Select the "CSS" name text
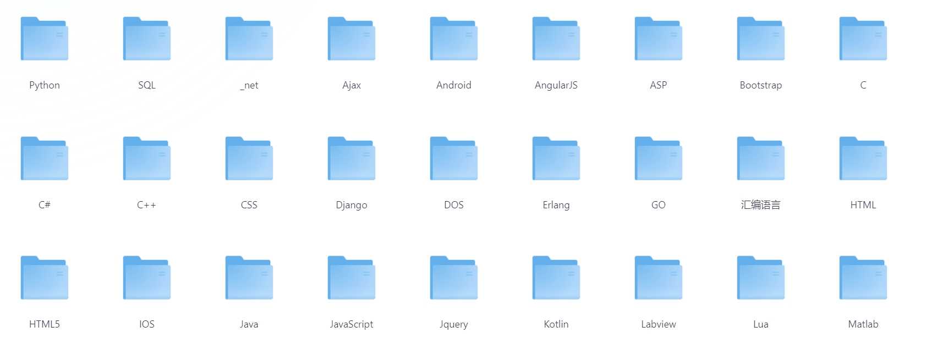This screenshot has height=338, width=948. coord(249,205)
